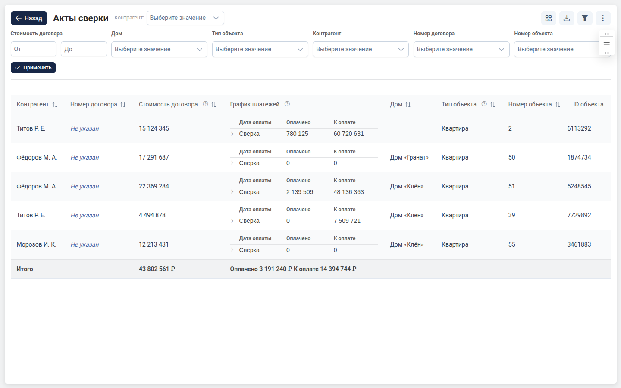The width and height of the screenshot is (621, 388).
Task: Click the hamburger lines side panel icon
Action: point(606,43)
